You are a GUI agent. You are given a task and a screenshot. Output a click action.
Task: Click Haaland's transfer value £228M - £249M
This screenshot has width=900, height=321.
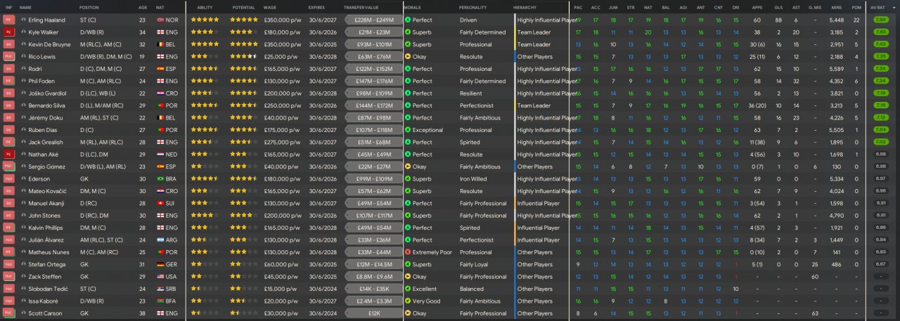click(373, 20)
